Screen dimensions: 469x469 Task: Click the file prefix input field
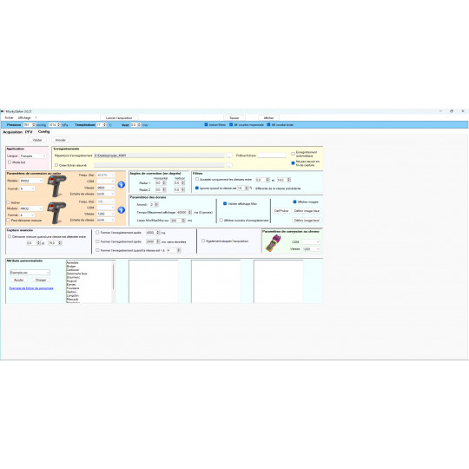pyautogui.click(x=272, y=155)
